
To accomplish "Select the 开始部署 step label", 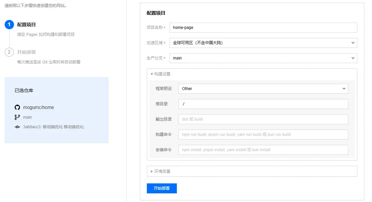I will point(26,52).
